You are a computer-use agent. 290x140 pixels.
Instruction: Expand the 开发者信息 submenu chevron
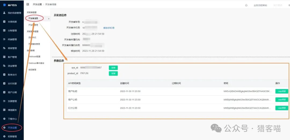pos(49,19)
